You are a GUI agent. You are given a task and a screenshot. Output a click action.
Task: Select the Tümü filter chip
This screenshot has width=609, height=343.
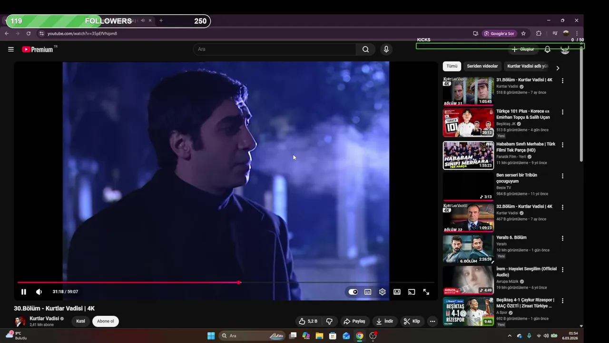452,66
